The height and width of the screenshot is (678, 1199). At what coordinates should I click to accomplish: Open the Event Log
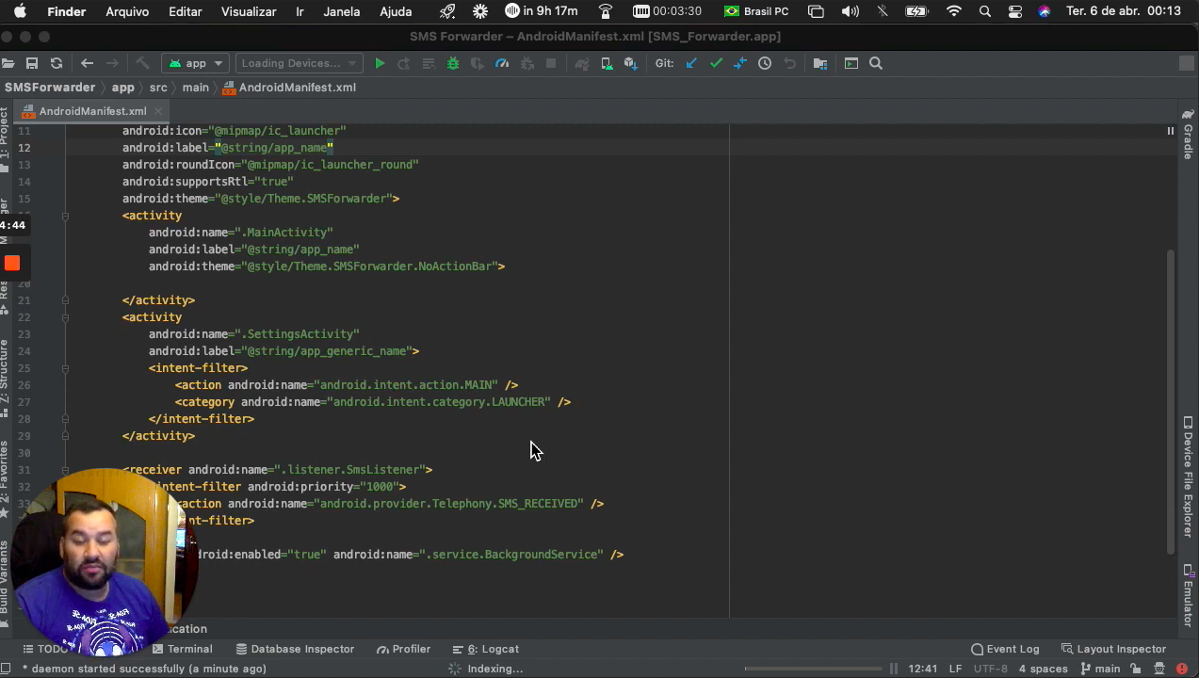(x=1005, y=649)
